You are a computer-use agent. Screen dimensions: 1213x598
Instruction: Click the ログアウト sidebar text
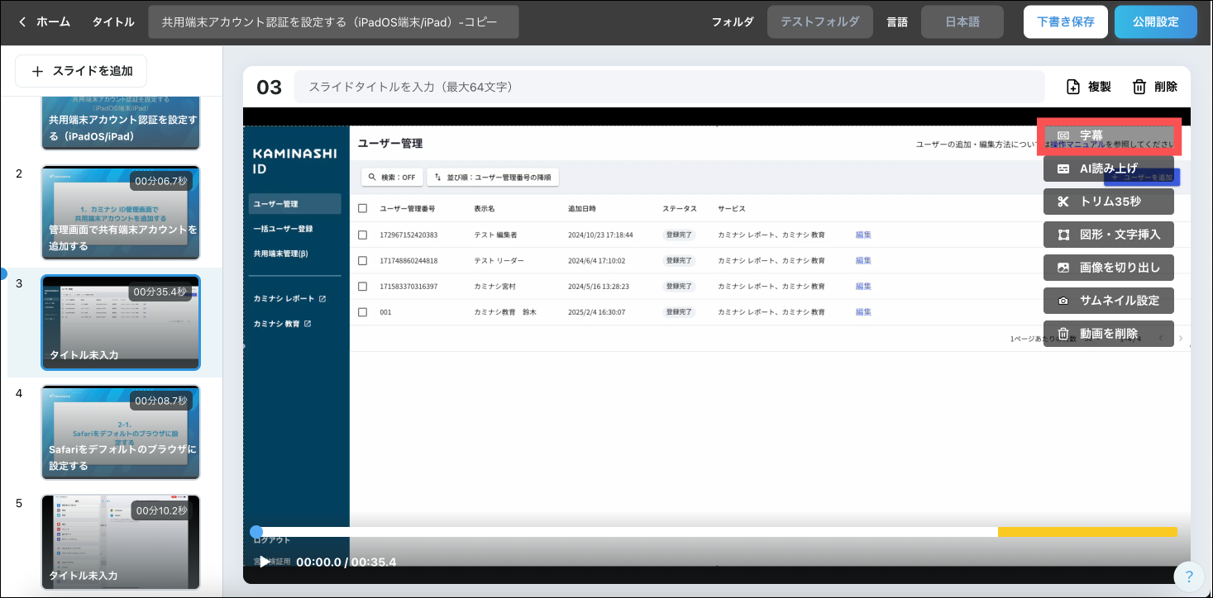[x=272, y=539]
